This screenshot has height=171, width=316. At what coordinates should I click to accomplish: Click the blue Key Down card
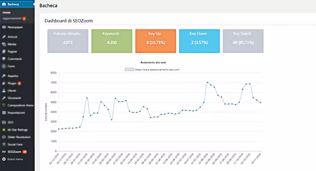pyautogui.click(x=199, y=41)
